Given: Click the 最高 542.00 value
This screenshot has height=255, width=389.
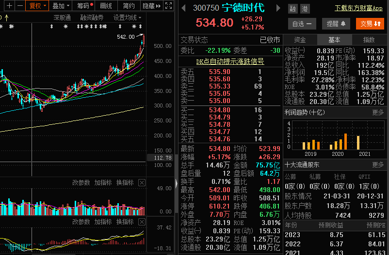Looking at the screenshot, I should pyautogui.click(x=220, y=190).
